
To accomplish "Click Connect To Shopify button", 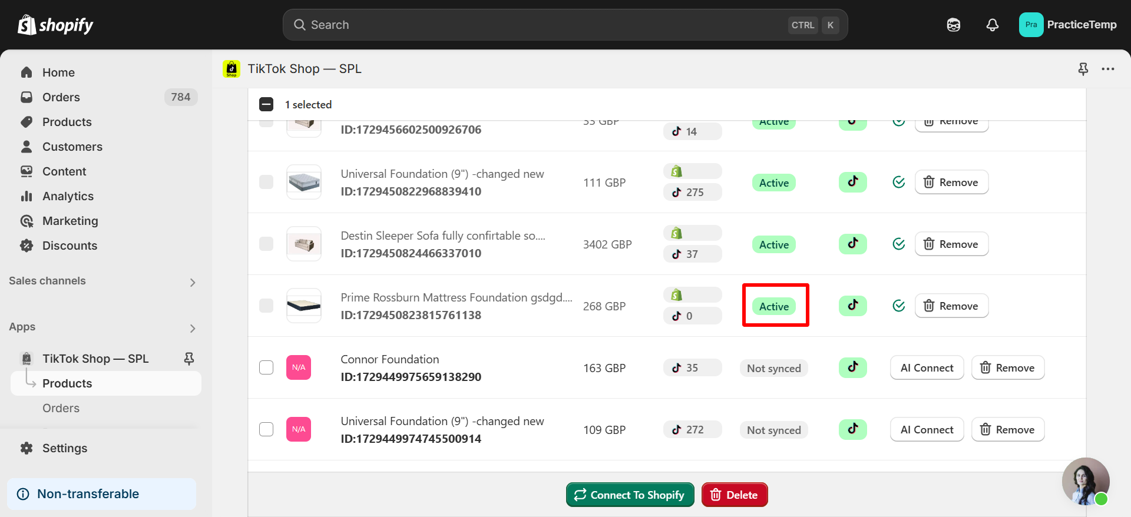I will (630, 495).
